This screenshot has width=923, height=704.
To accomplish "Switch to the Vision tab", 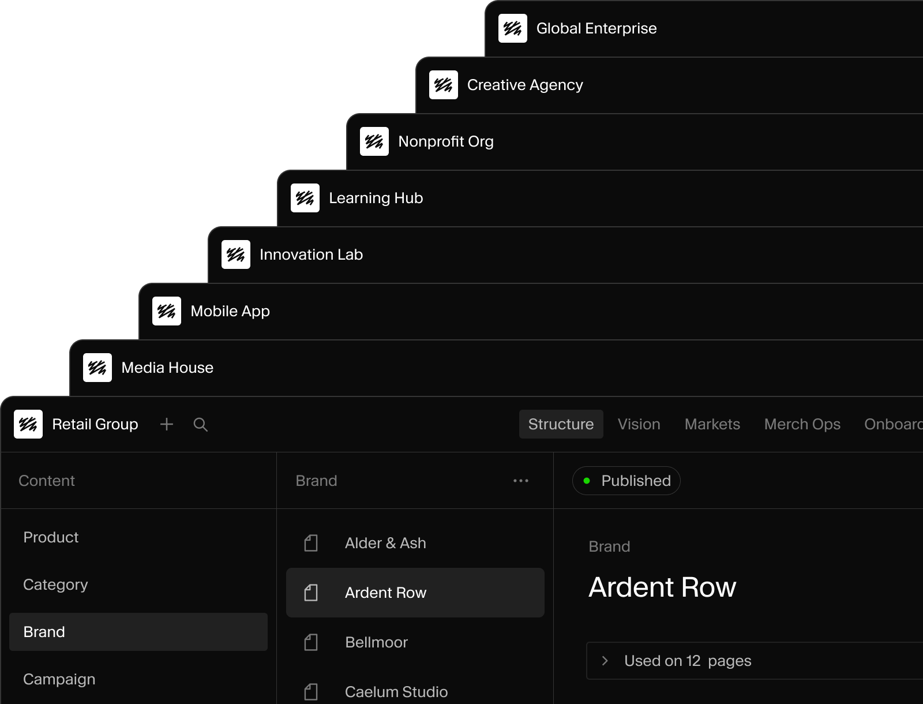I will (x=639, y=424).
